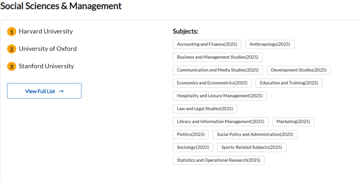The image size is (358, 181).
Task: Choose the Marketing(2025) subject tag
Action: [293, 122]
